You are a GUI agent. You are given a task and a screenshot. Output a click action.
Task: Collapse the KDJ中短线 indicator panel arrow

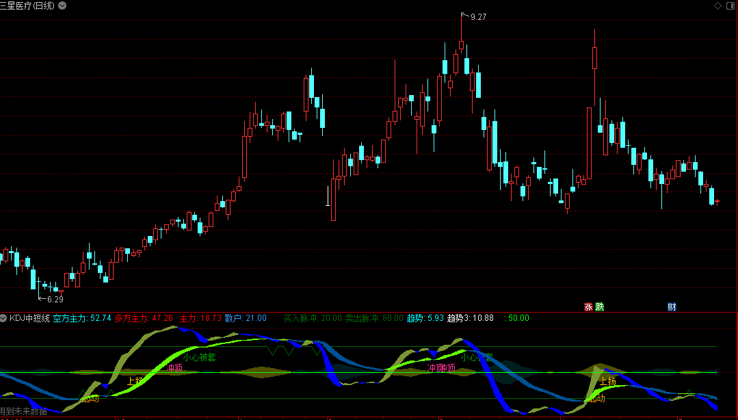click(x=4, y=318)
